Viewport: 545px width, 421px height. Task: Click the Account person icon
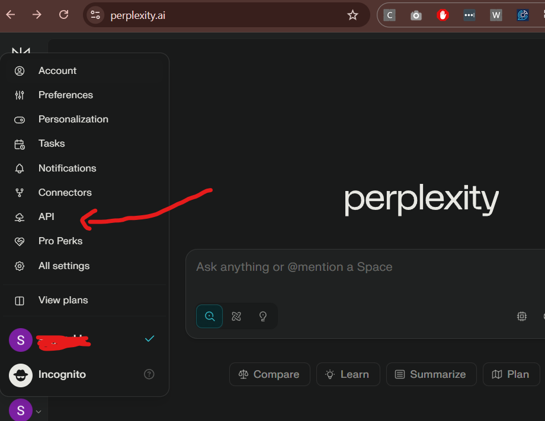coord(20,71)
